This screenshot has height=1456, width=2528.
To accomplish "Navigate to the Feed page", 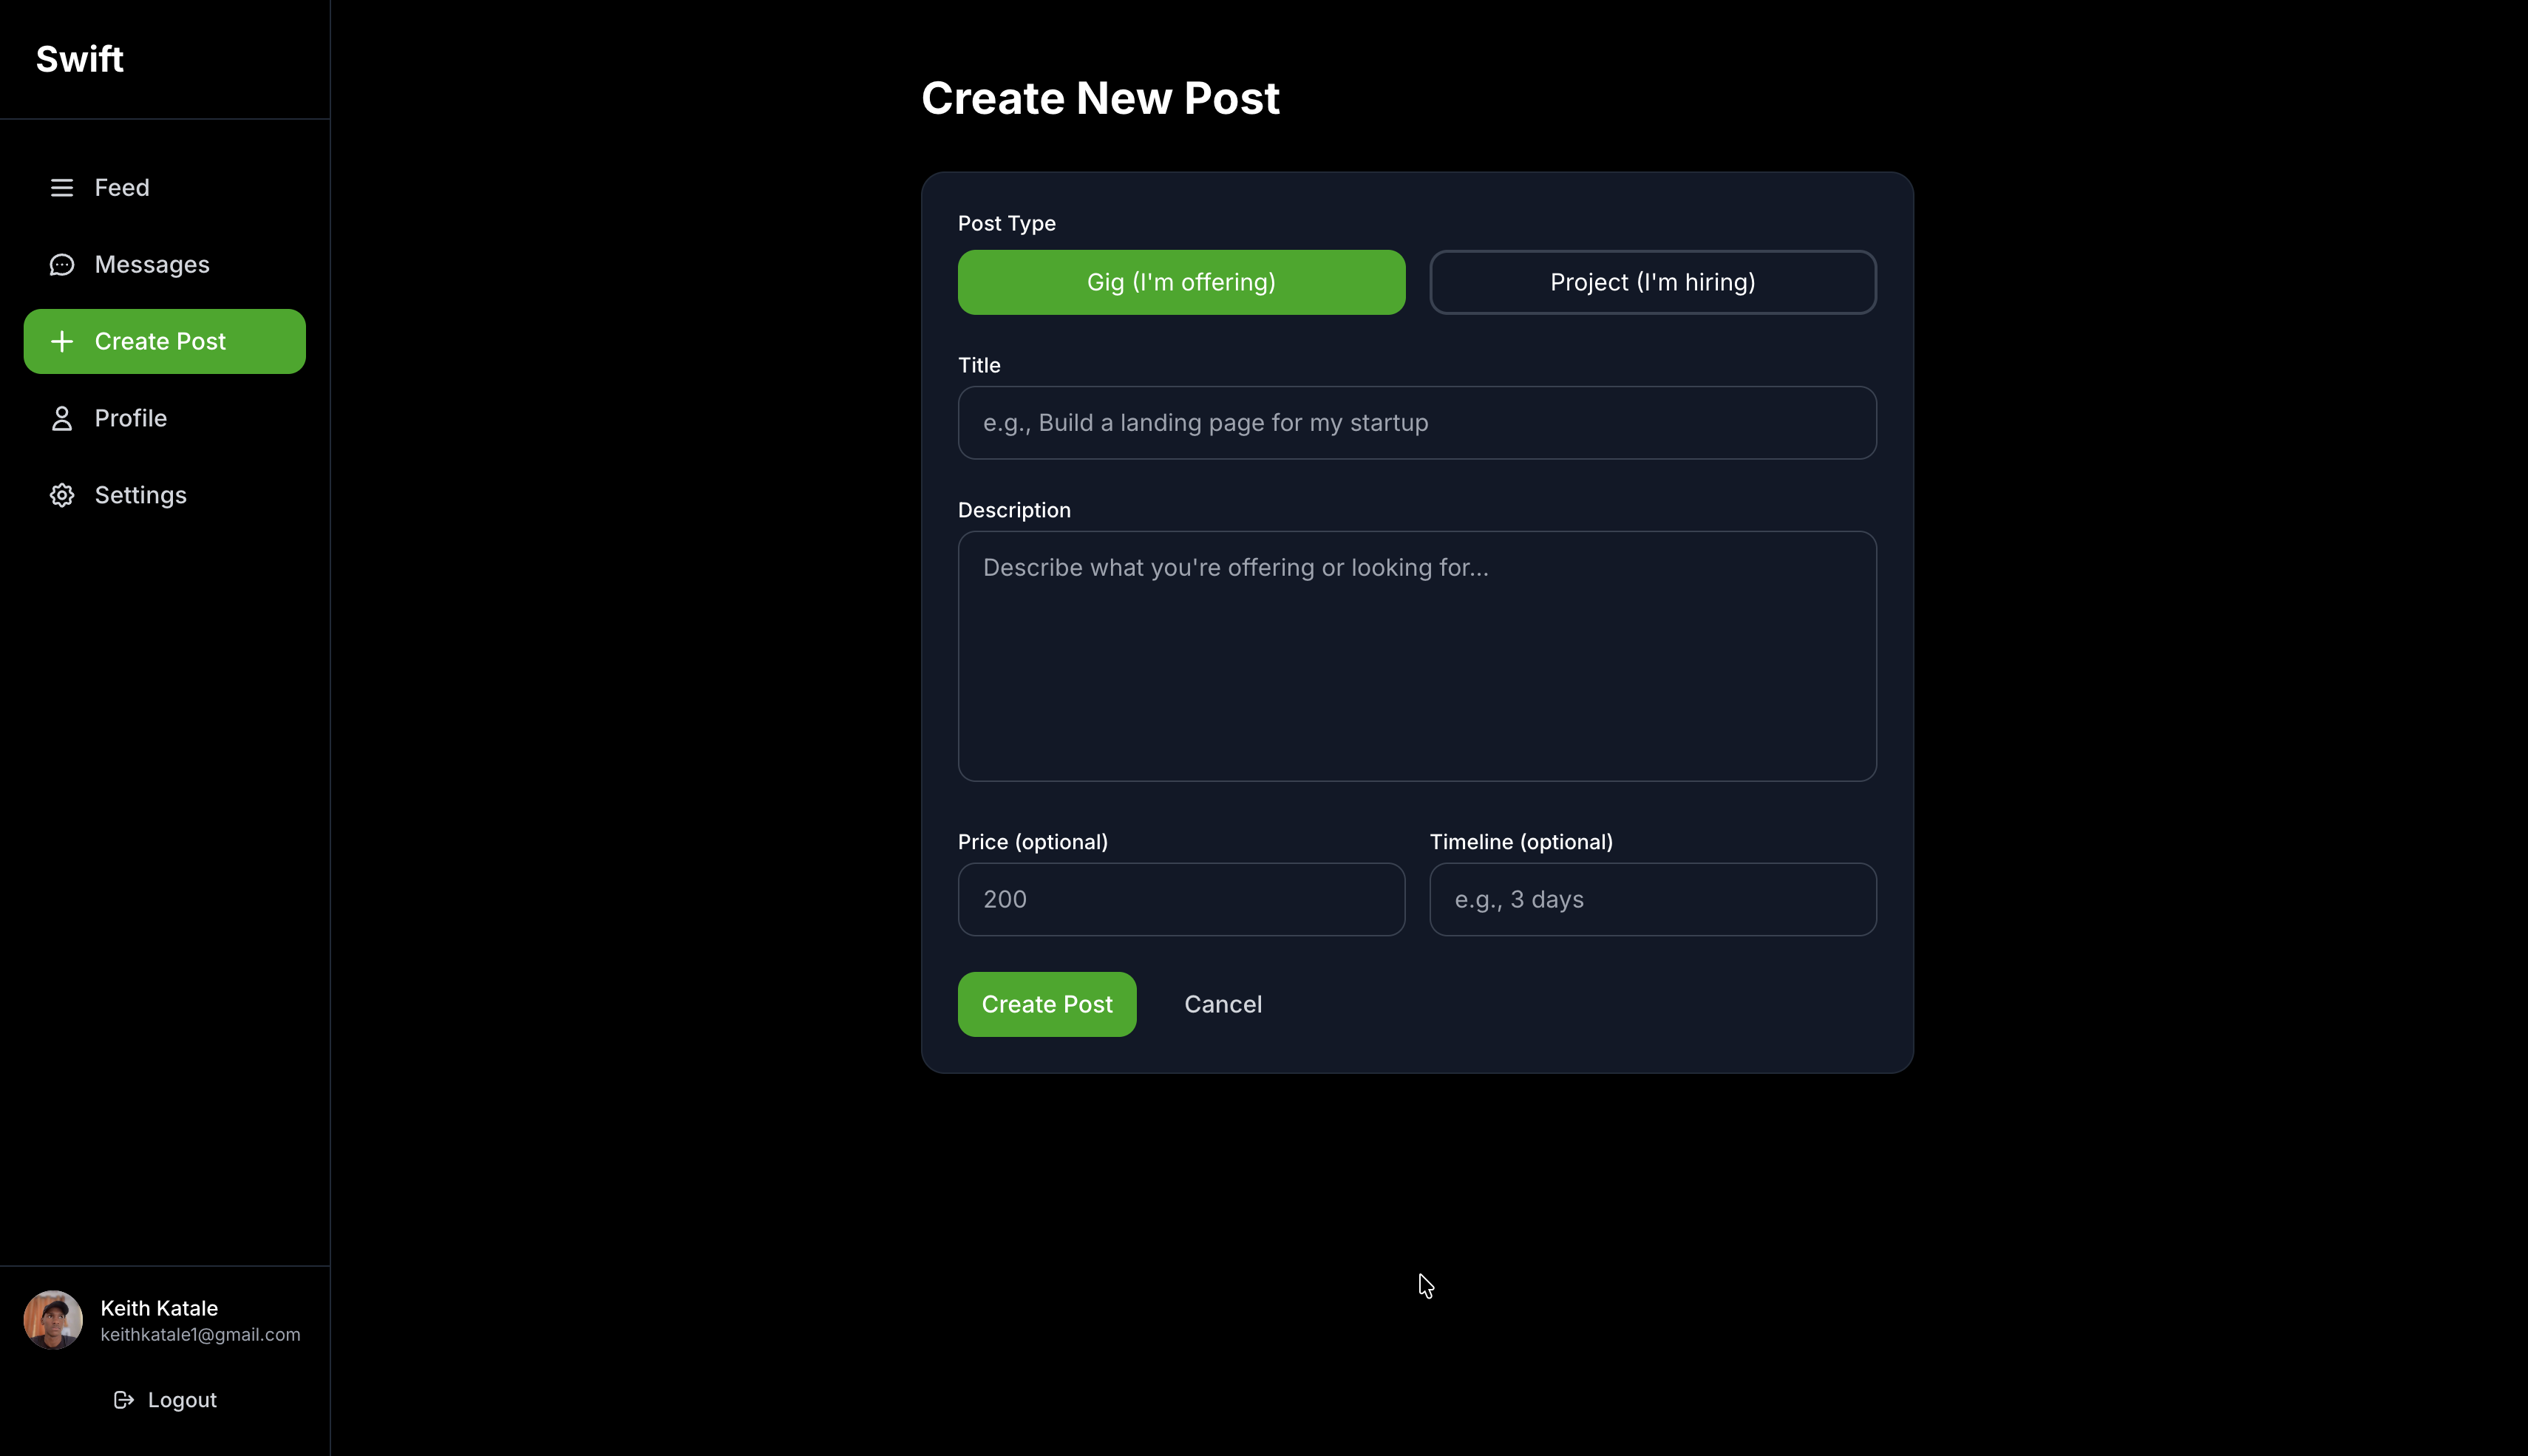I will point(122,187).
